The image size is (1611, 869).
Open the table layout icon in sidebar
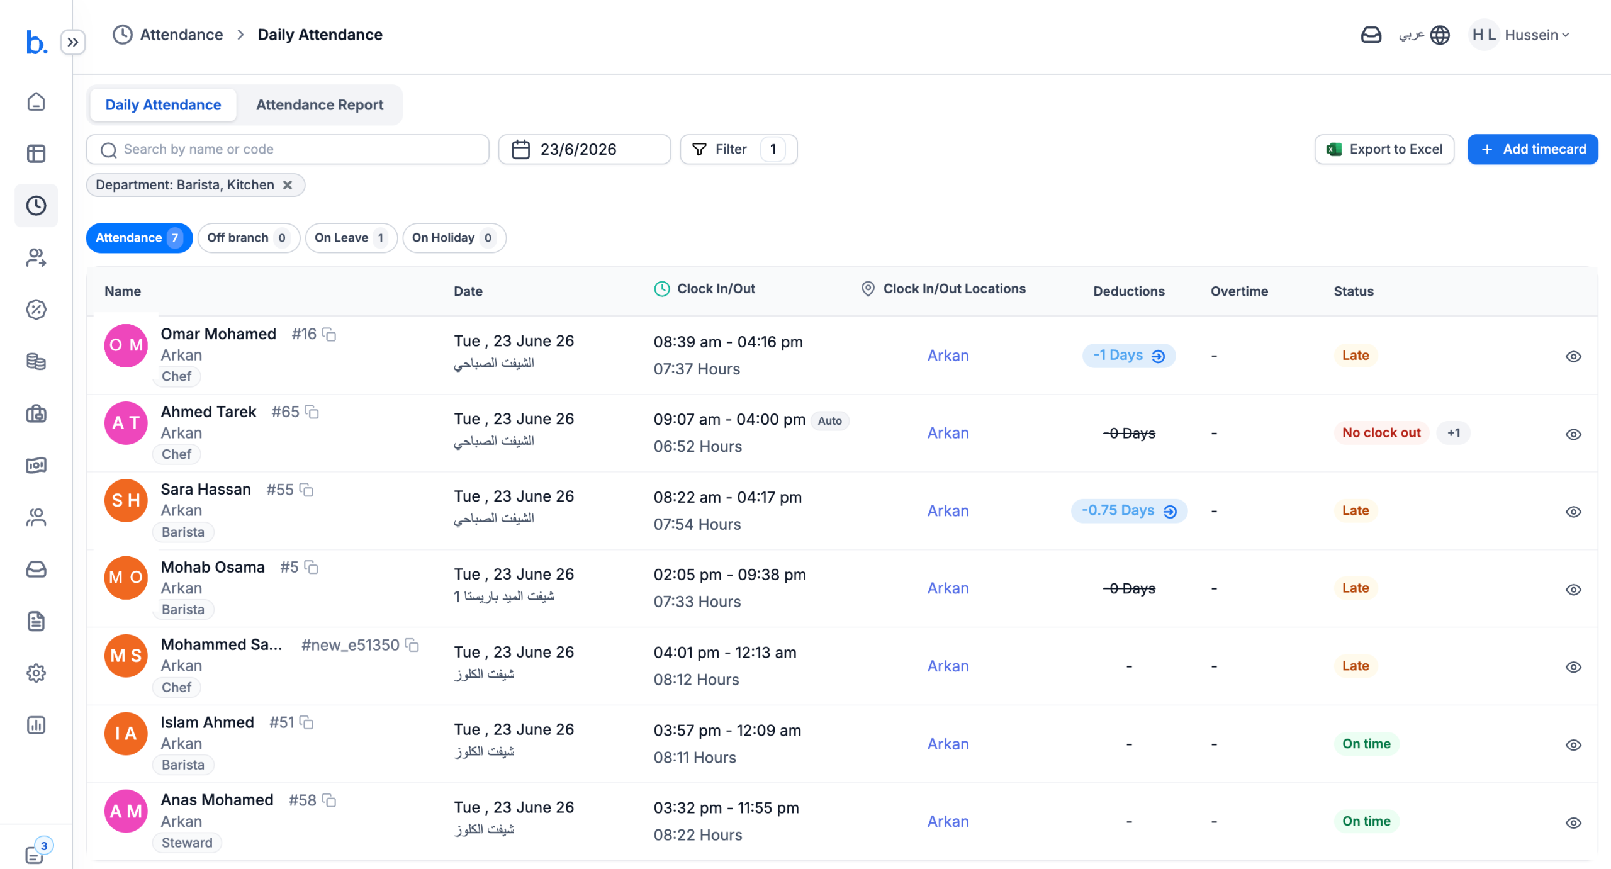pyautogui.click(x=36, y=154)
